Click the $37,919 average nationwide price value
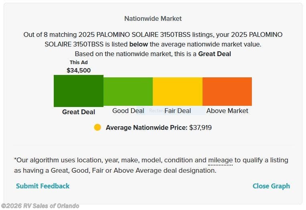The image size is (306, 210). click(x=201, y=127)
